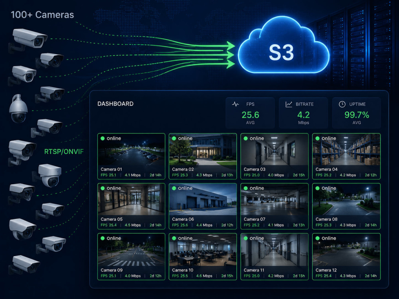This screenshot has height=299, width=399.
Task: Click the Uptime clock icon
Action: pos(342,104)
